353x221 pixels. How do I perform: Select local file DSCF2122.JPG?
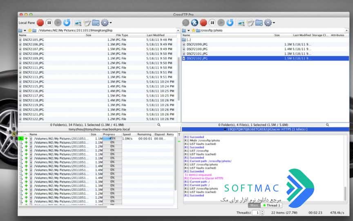[x=98, y=119]
